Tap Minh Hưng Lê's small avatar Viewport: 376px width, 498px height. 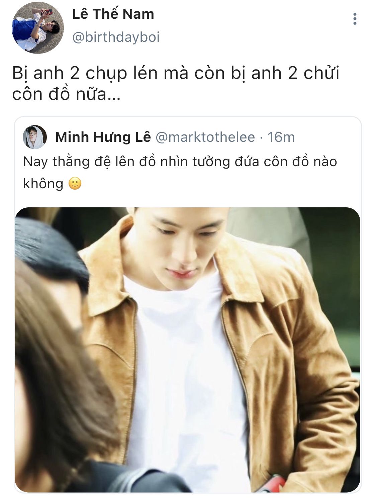coord(34,137)
